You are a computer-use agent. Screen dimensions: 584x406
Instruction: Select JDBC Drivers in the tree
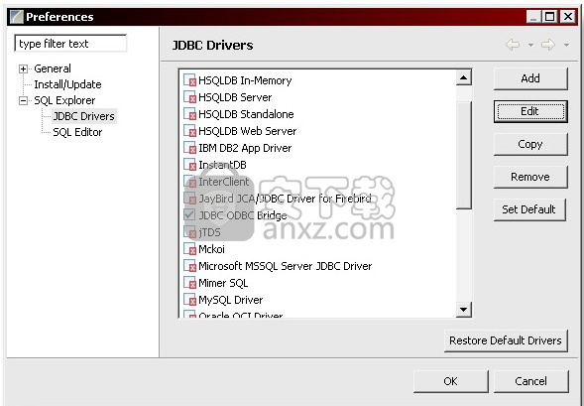click(x=84, y=116)
